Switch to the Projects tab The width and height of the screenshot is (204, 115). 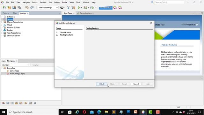pyautogui.click(x=6, y=13)
